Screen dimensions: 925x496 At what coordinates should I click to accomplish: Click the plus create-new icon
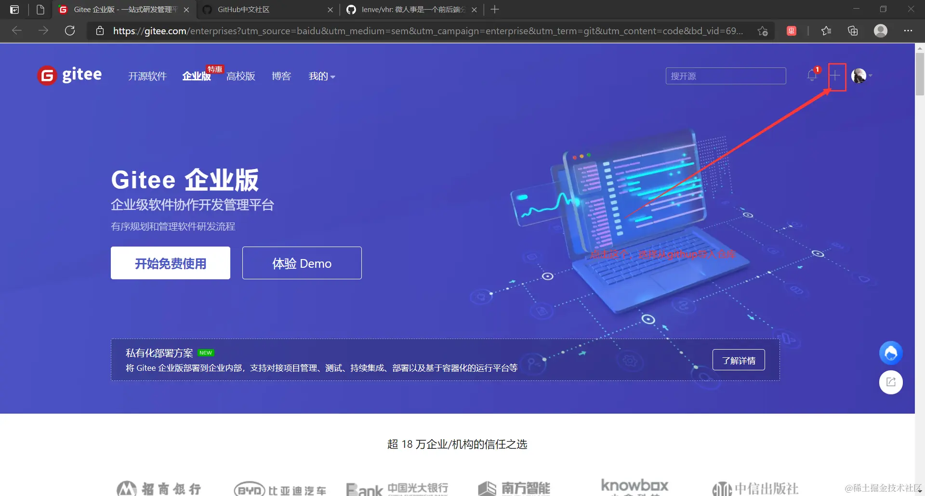click(x=835, y=76)
